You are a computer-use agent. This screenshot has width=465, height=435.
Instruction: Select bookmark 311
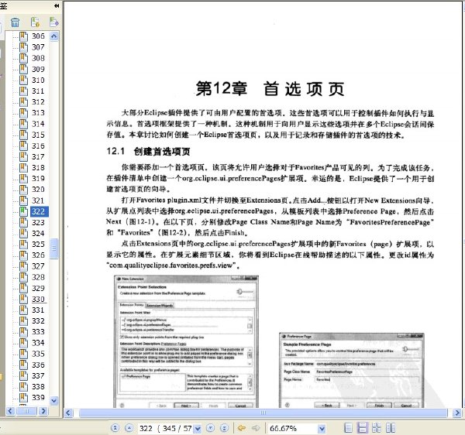click(x=38, y=91)
